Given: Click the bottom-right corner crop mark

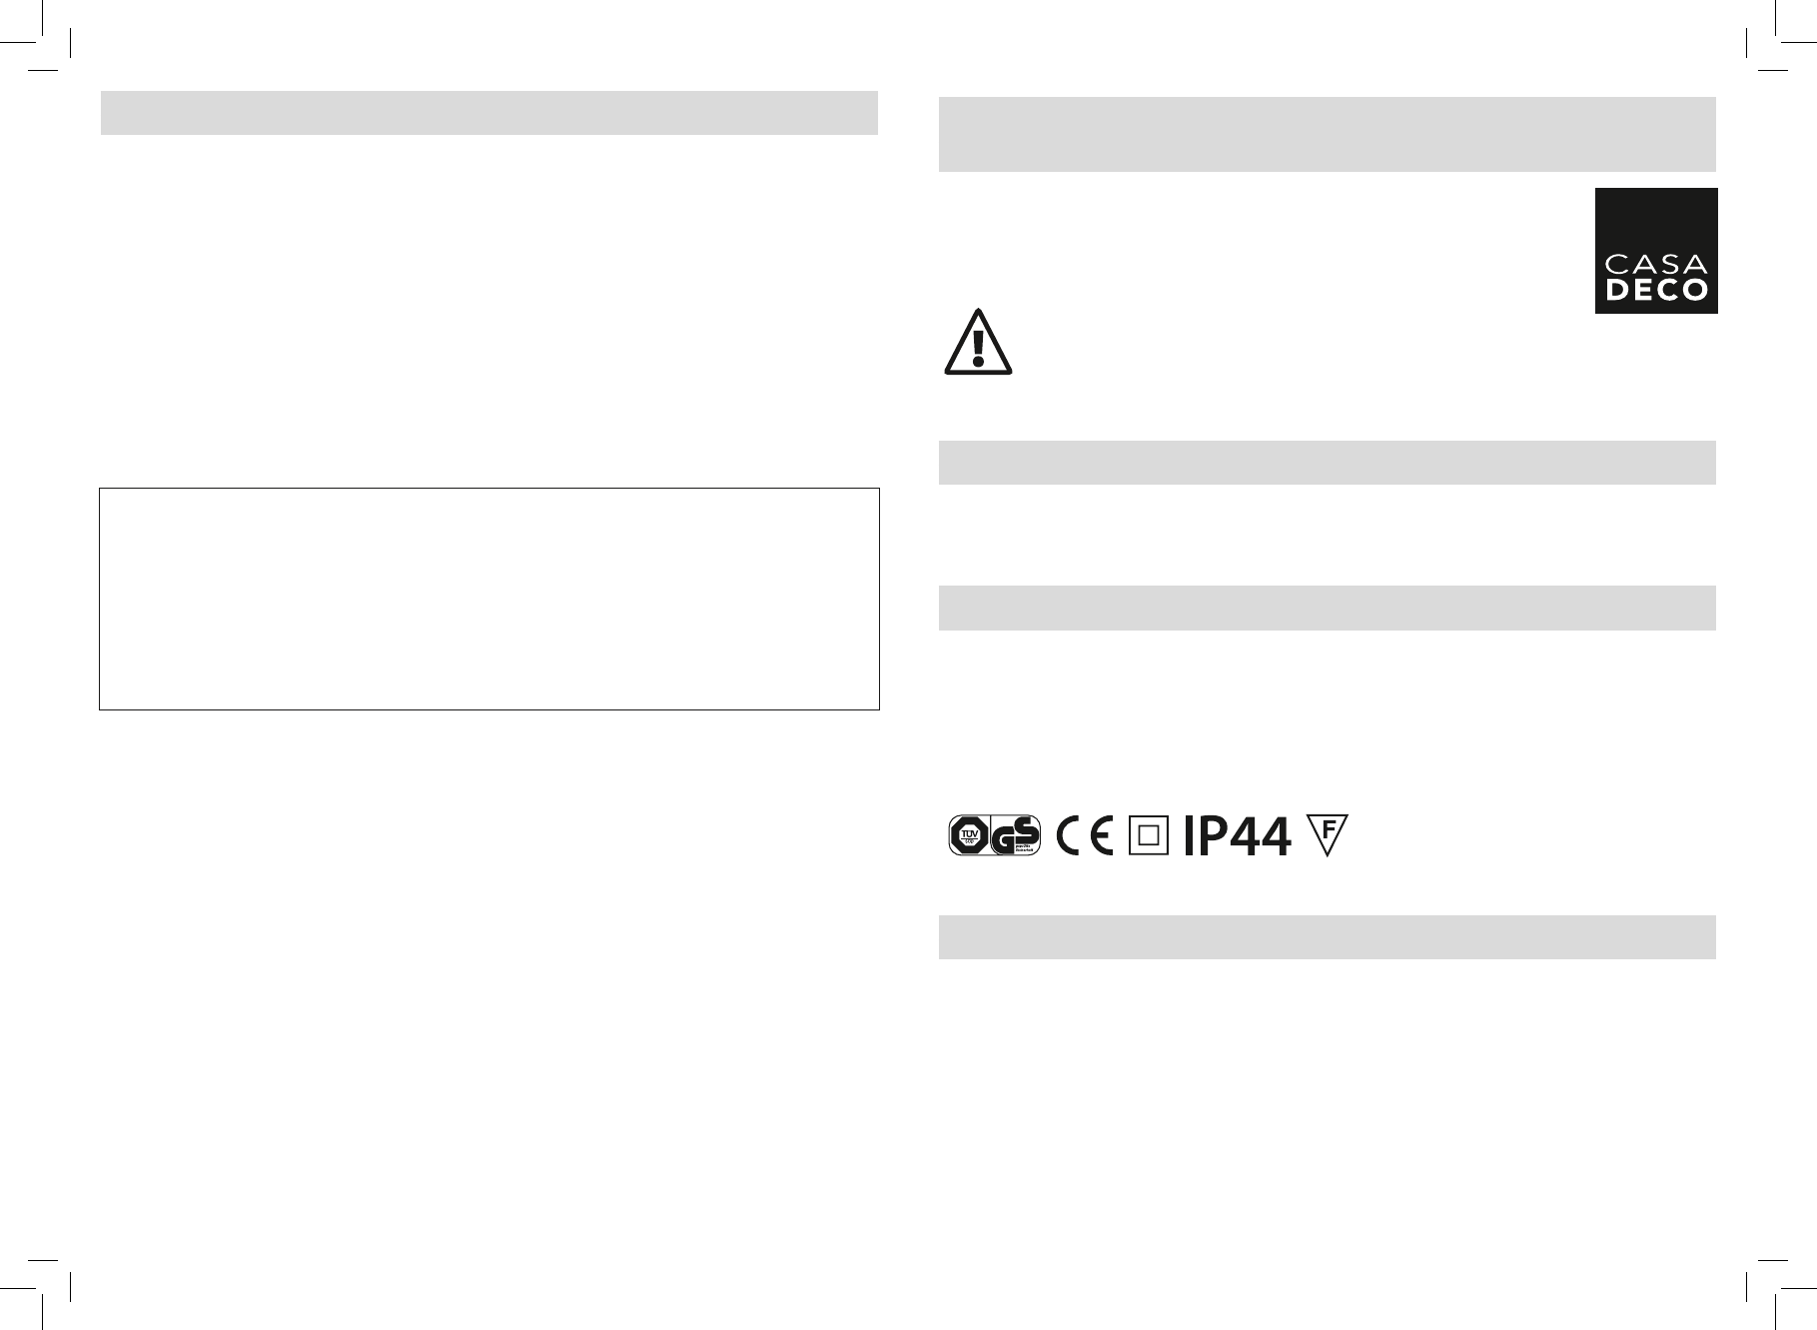Looking at the screenshot, I should click(1772, 1285).
